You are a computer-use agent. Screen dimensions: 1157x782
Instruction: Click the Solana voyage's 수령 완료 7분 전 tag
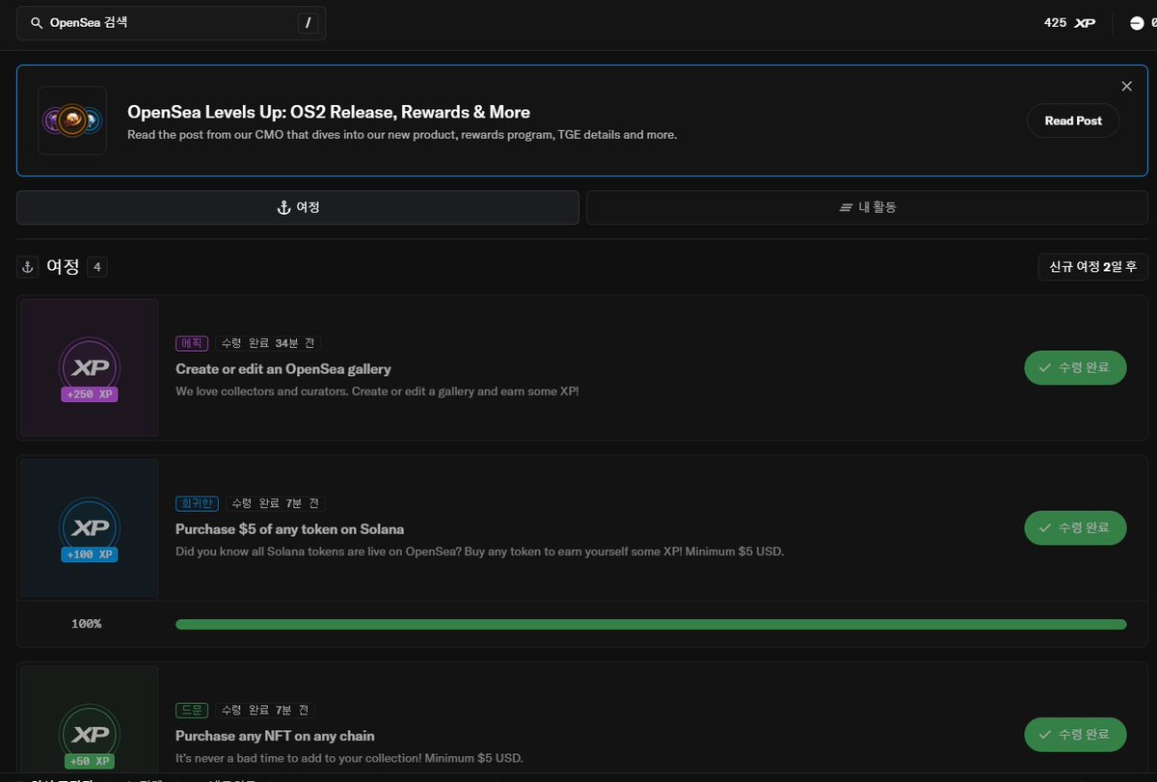pyautogui.click(x=276, y=503)
